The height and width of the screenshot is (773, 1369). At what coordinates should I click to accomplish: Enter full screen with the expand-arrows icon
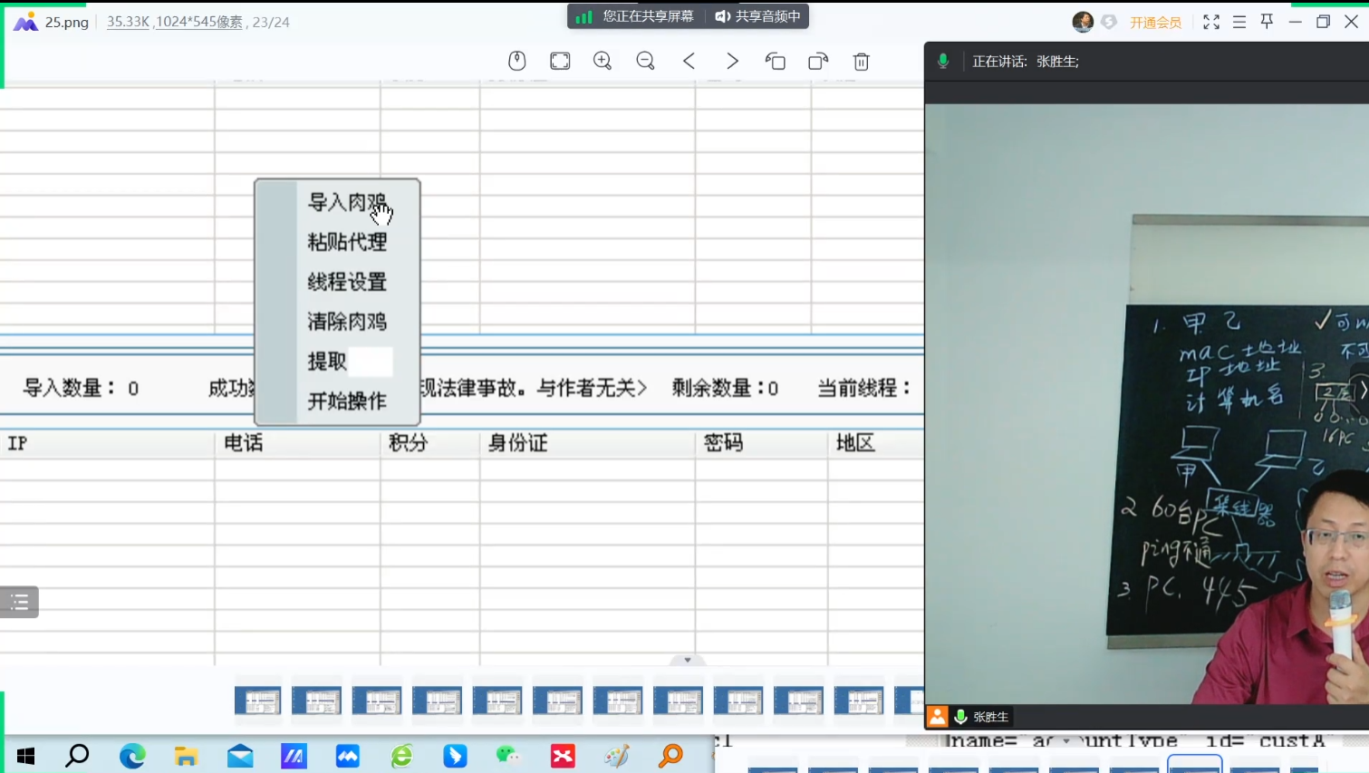1211,22
